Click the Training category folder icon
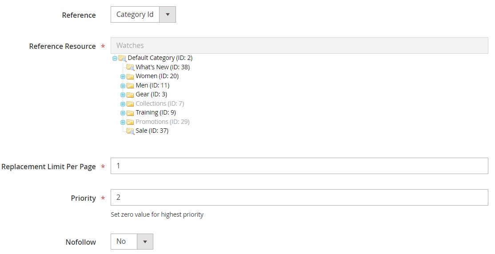The width and height of the screenshot is (495, 254). 130,113
